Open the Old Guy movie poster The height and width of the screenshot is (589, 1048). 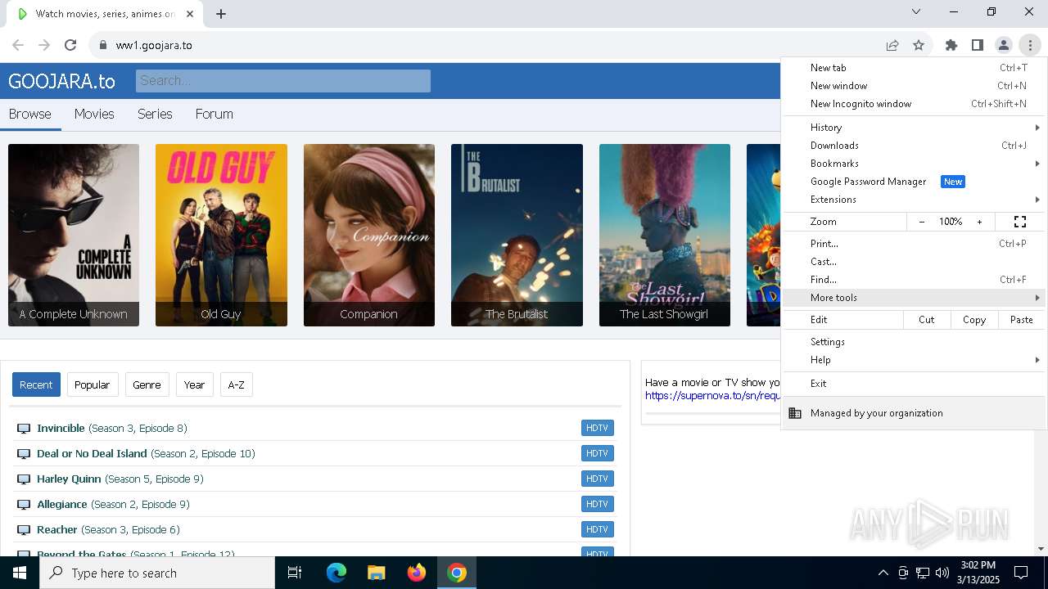(x=221, y=235)
